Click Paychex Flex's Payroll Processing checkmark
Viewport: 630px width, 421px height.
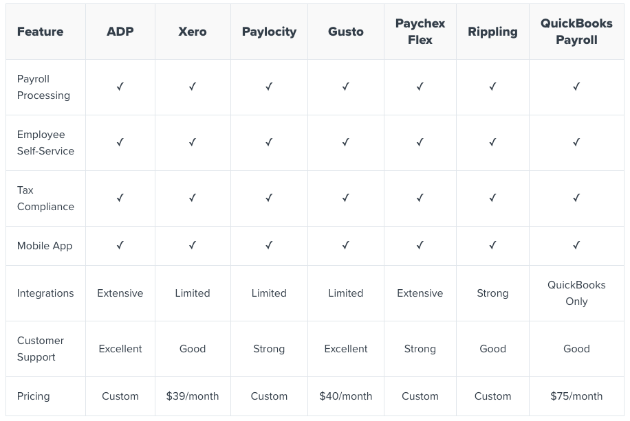[x=420, y=87]
